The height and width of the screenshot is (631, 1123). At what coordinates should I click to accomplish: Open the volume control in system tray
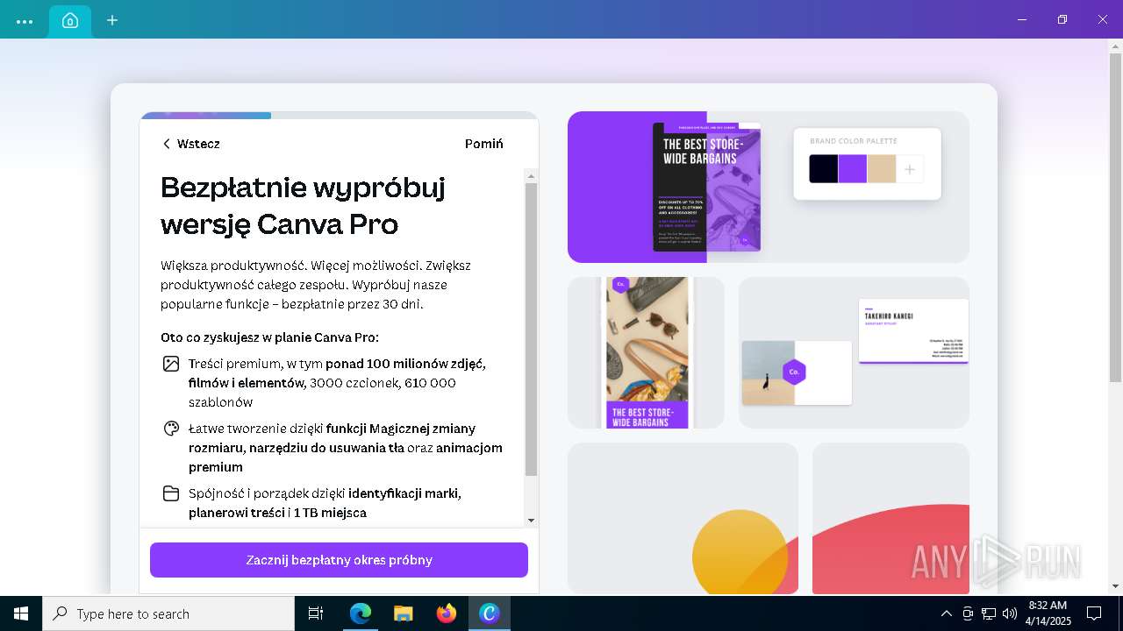[x=1010, y=613]
